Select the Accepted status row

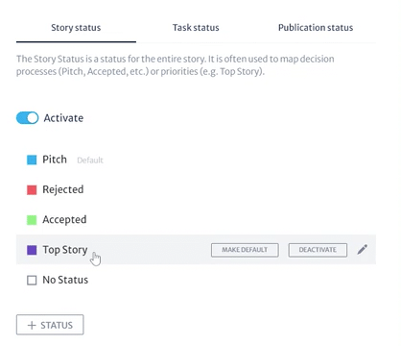(196, 220)
